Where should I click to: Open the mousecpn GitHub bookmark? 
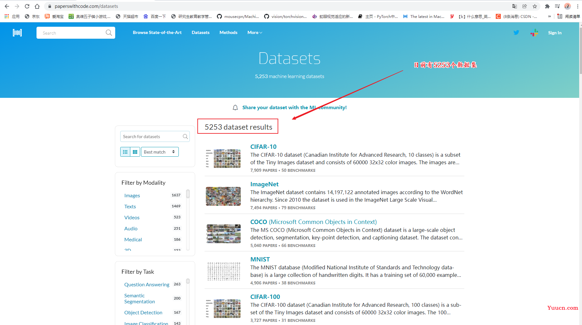(238, 16)
